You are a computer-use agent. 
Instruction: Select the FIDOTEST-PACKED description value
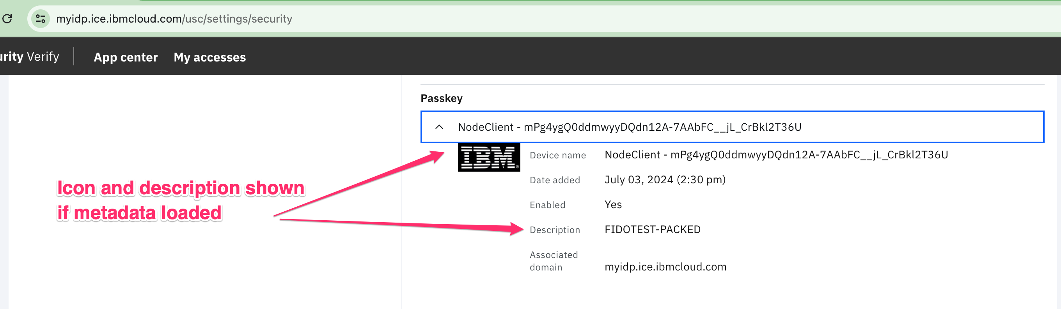(x=652, y=229)
